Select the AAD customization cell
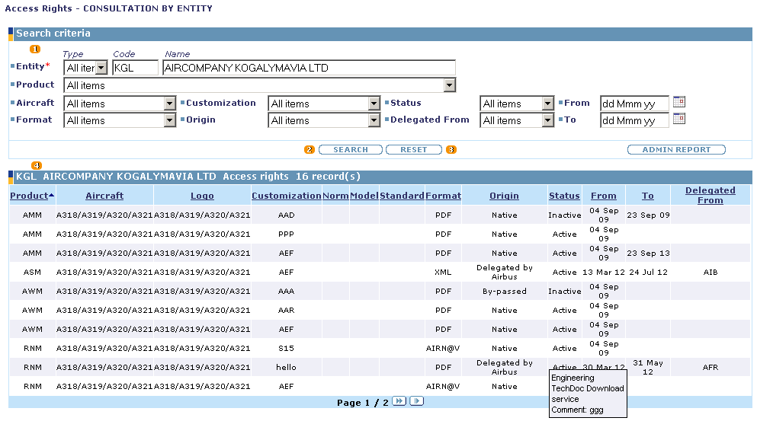 287,215
